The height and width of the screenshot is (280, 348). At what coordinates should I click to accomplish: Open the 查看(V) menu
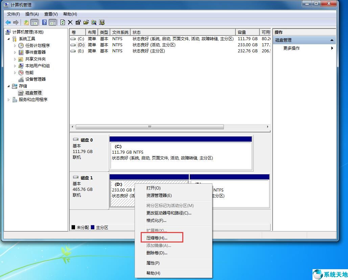pyautogui.click(x=50, y=14)
